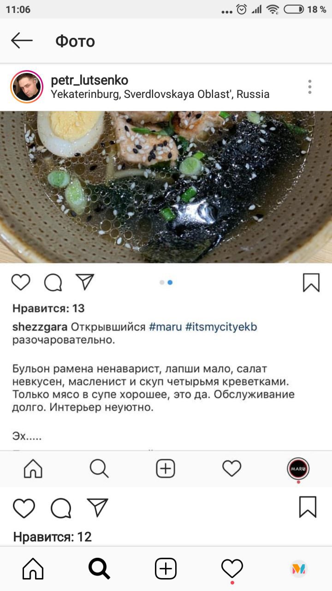Image resolution: width=332 pixels, height=591 pixels.
Task: Open the petr_lutsenko username
Action: pos(89,80)
